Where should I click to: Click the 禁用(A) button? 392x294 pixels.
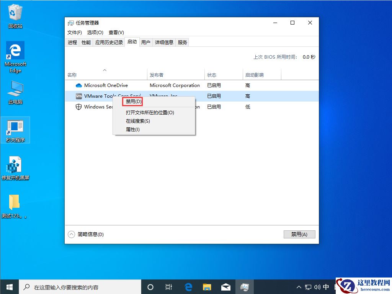299,234
